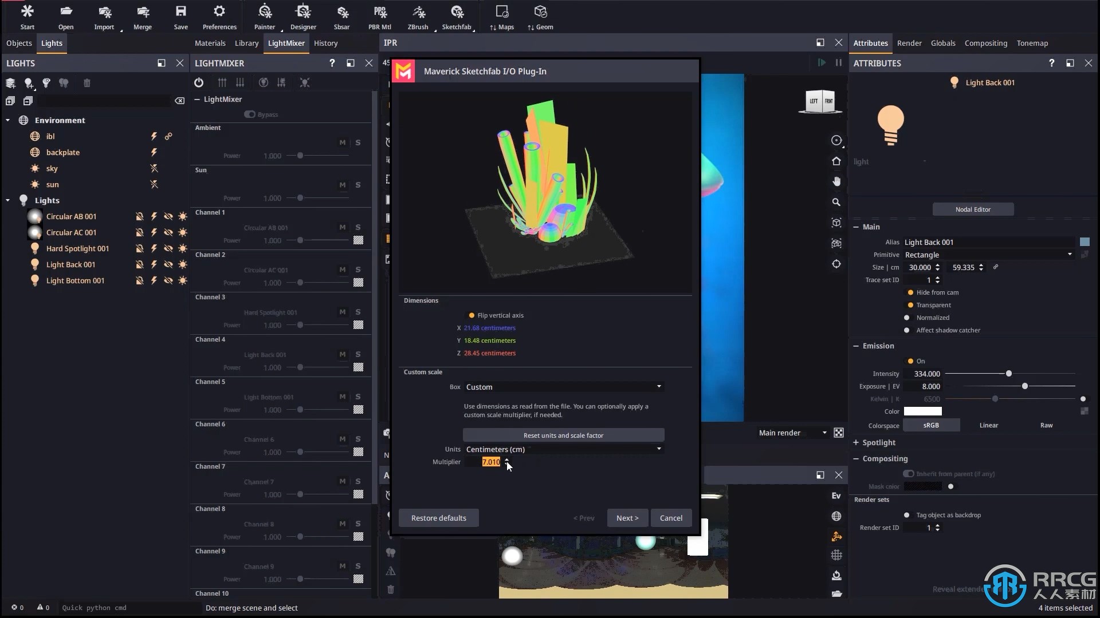1100x618 pixels.
Task: Open the Main render dropdown
Action: pyautogui.click(x=793, y=433)
